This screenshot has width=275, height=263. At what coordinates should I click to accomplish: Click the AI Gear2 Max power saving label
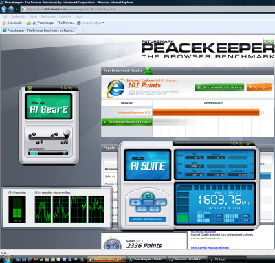coord(148,219)
